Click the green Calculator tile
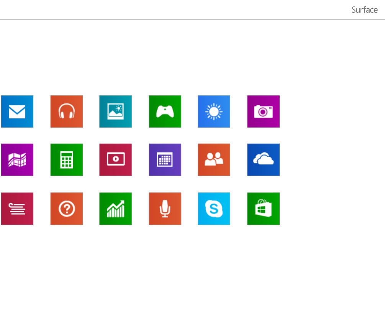The image size is (385, 333). point(67,160)
